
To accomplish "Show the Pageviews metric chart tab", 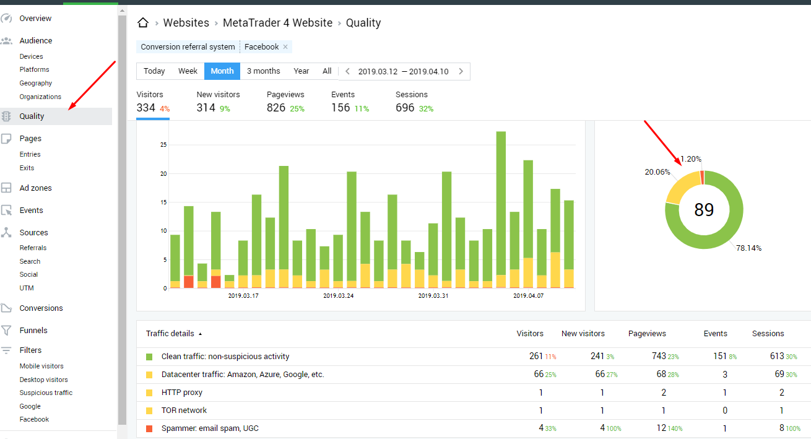I will coord(286,102).
